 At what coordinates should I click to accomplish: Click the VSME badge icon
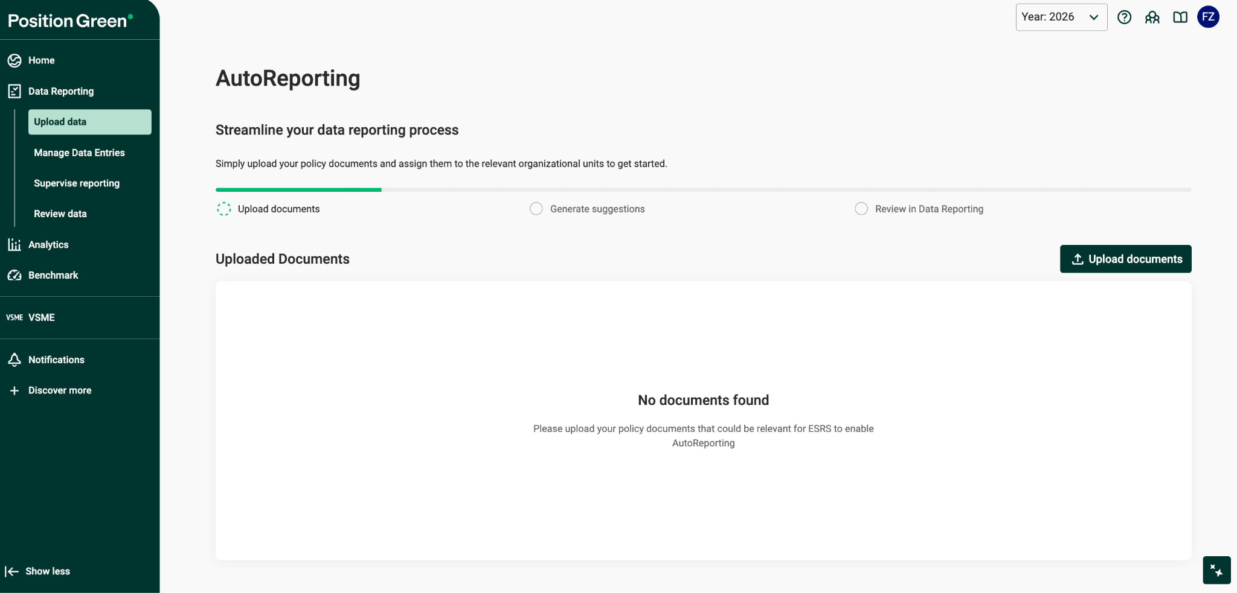coord(14,317)
